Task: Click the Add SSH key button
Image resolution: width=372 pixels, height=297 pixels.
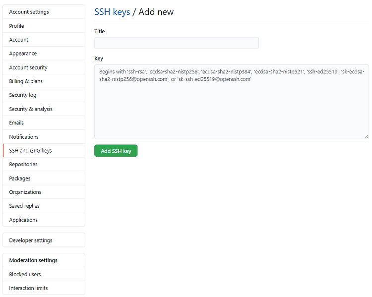Action: [x=116, y=151]
